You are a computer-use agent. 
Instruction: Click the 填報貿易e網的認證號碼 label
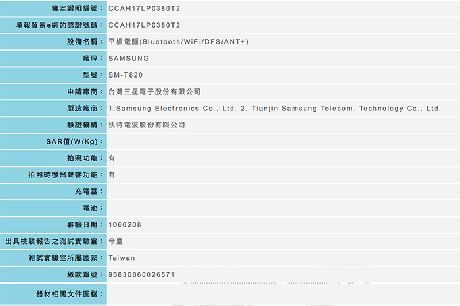pyautogui.click(x=60, y=25)
